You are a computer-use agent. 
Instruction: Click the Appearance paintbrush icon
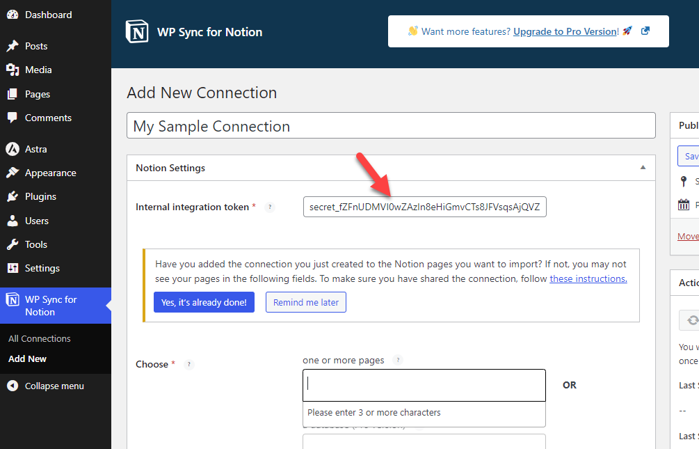pyautogui.click(x=13, y=173)
